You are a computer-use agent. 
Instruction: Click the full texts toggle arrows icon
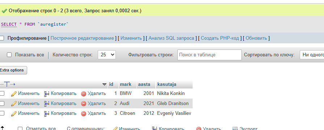click(x=8, y=84)
